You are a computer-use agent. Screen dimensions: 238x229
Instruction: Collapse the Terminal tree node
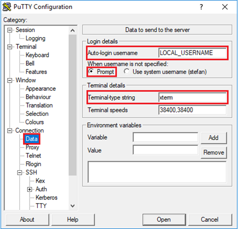(10, 47)
